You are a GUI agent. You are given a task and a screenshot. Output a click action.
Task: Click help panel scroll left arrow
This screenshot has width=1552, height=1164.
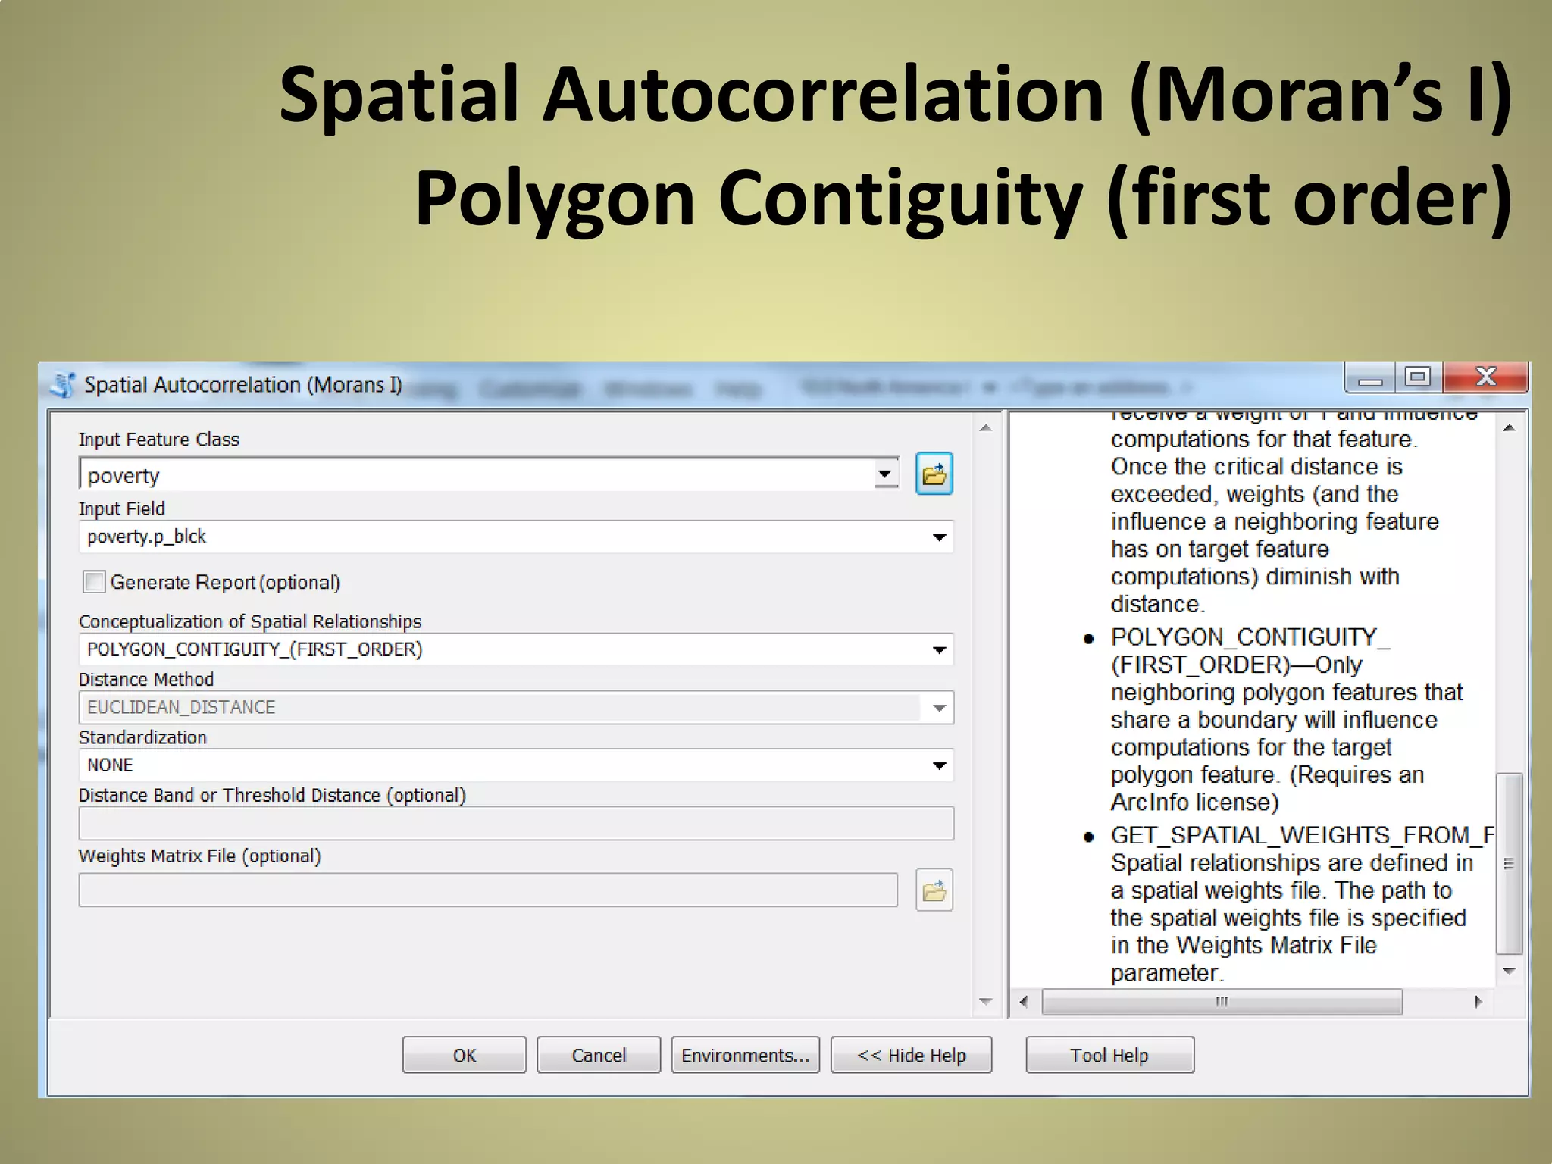click(1024, 1002)
